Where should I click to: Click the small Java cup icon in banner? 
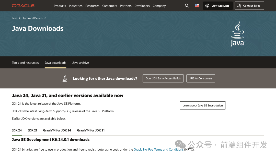pyautogui.click(x=65, y=78)
